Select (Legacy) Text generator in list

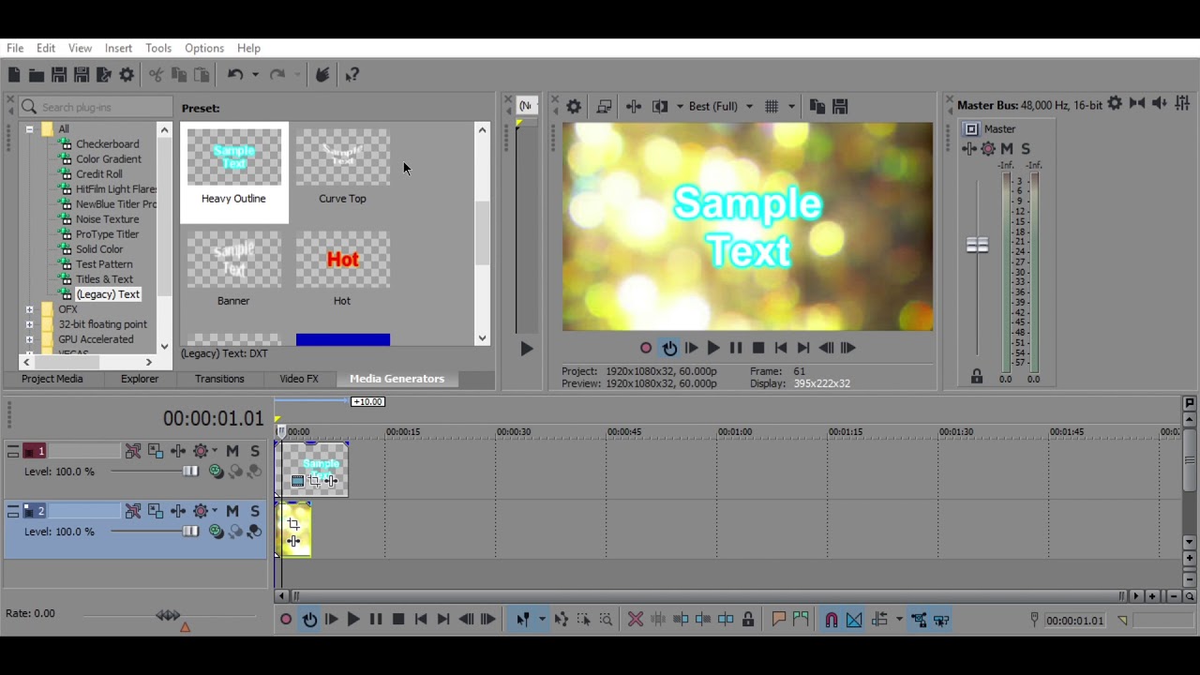(108, 294)
